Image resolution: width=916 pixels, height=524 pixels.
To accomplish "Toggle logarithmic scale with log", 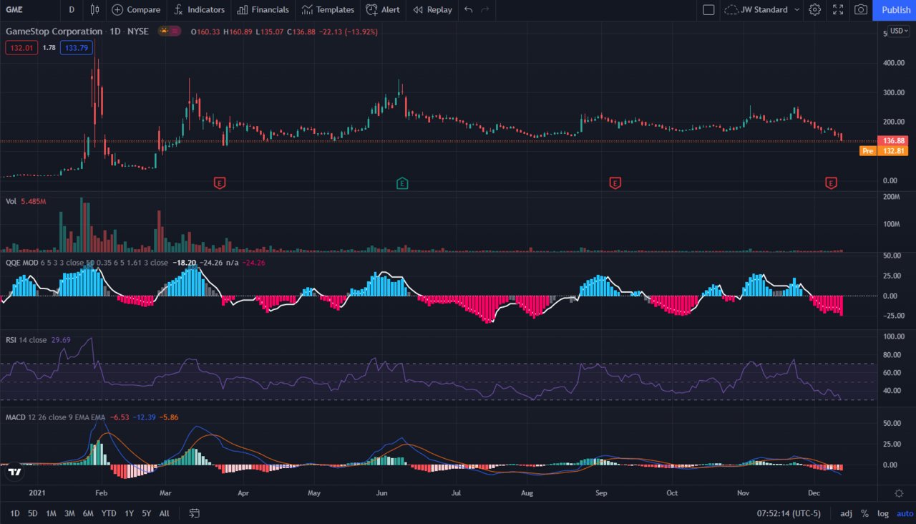I will coord(883,513).
